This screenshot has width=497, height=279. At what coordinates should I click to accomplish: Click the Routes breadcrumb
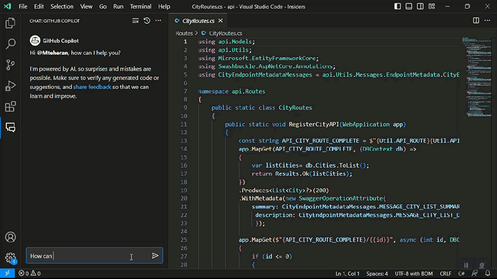(x=184, y=33)
